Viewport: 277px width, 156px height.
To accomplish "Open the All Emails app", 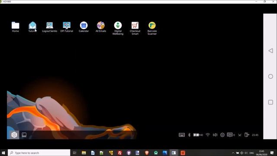I will click(101, 27).
